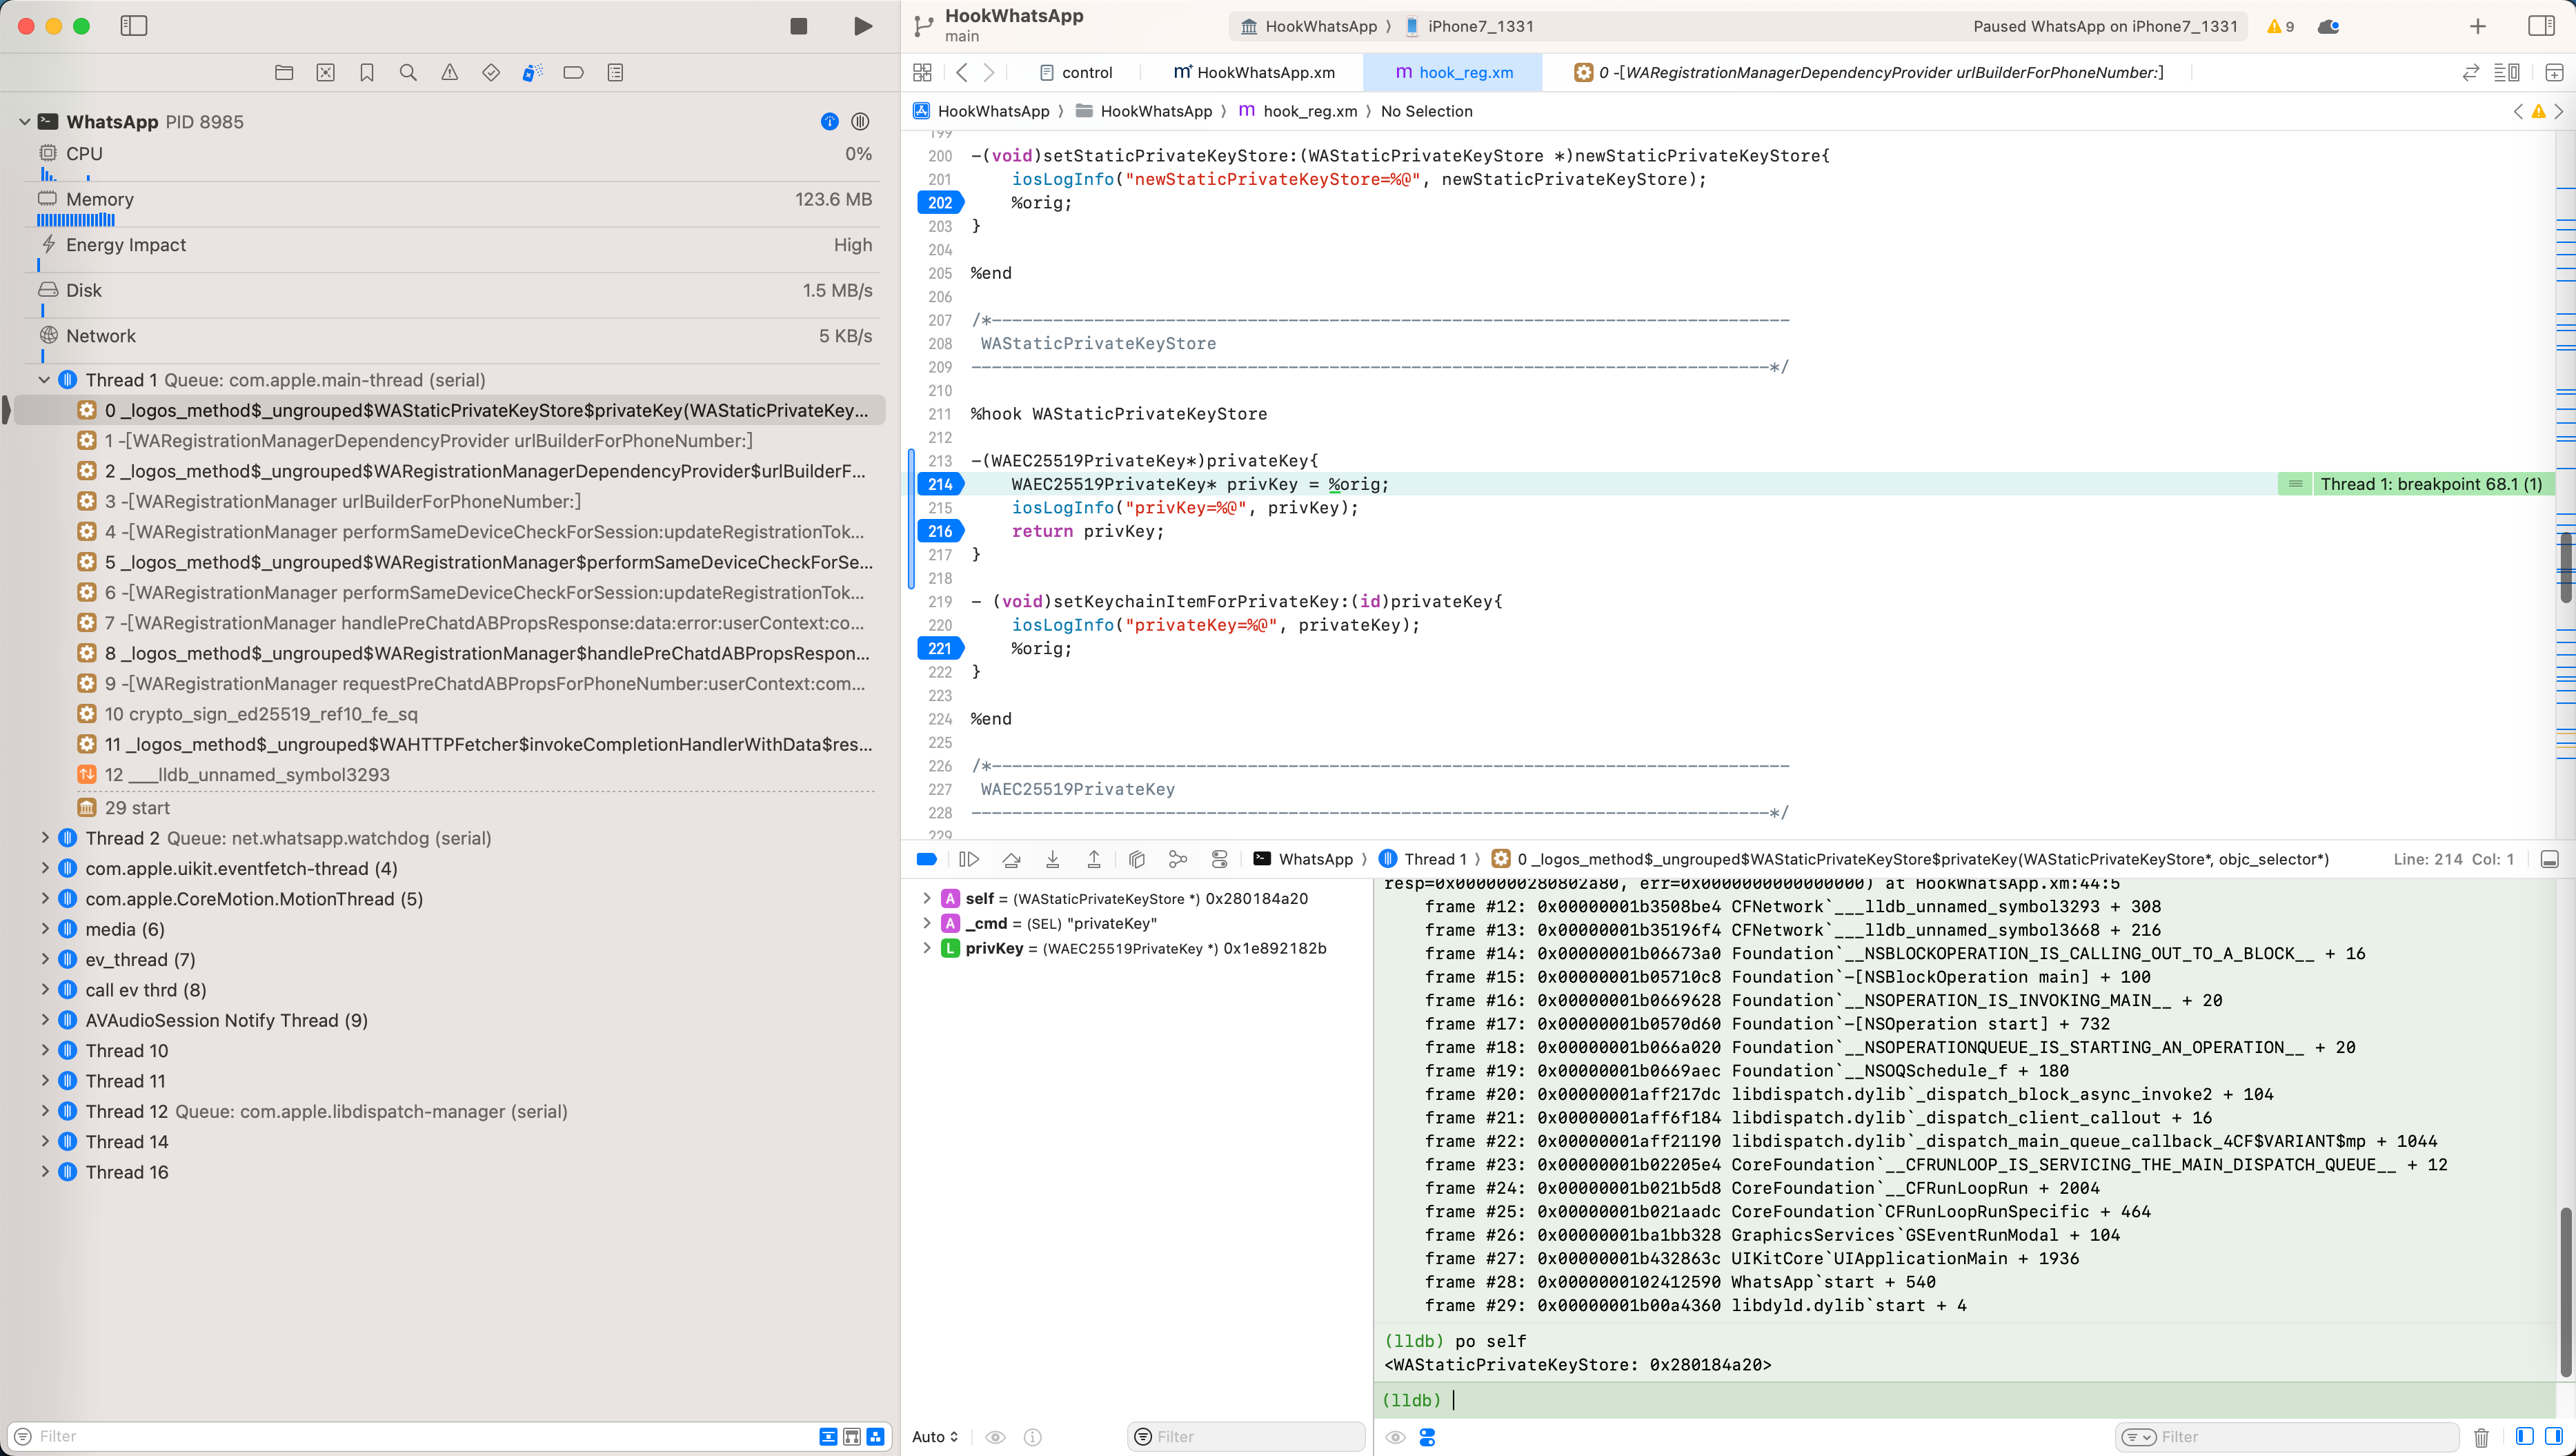Open the Breakpoint navigator icon
Viewport: 2576px width, 1456px height.
pos(574,72)
